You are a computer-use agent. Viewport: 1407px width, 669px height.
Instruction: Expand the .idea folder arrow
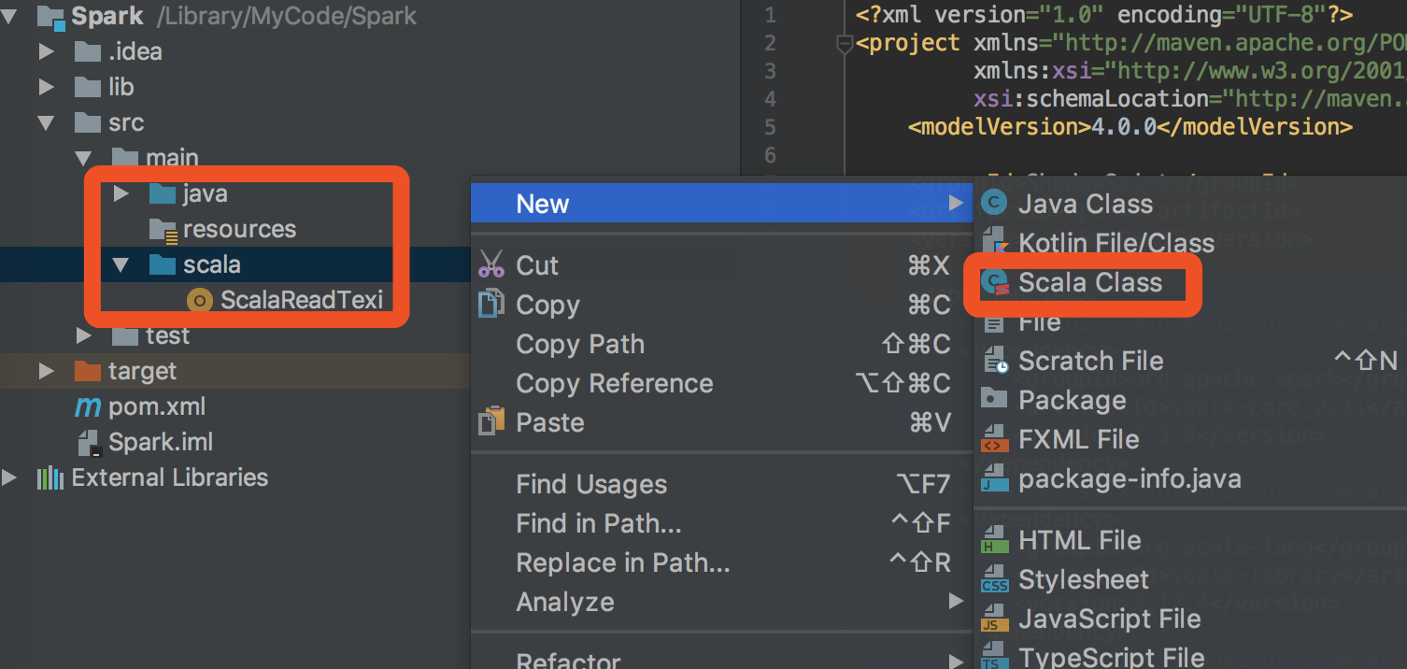point(47,51)
